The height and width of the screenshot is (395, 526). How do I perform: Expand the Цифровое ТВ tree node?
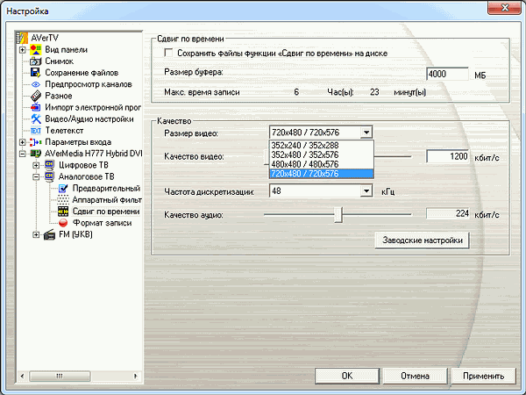36,165
